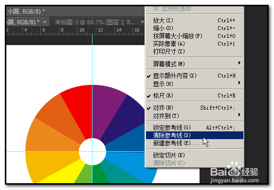The image size is (274, 190).
Task: Expand the 对齐到 submenu arrow
Action: tap(239, 115)
